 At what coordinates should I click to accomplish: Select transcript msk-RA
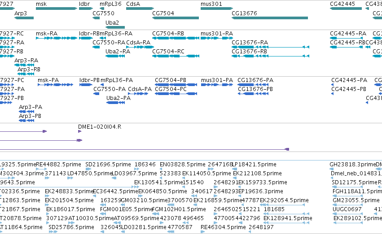click(47, 33)
